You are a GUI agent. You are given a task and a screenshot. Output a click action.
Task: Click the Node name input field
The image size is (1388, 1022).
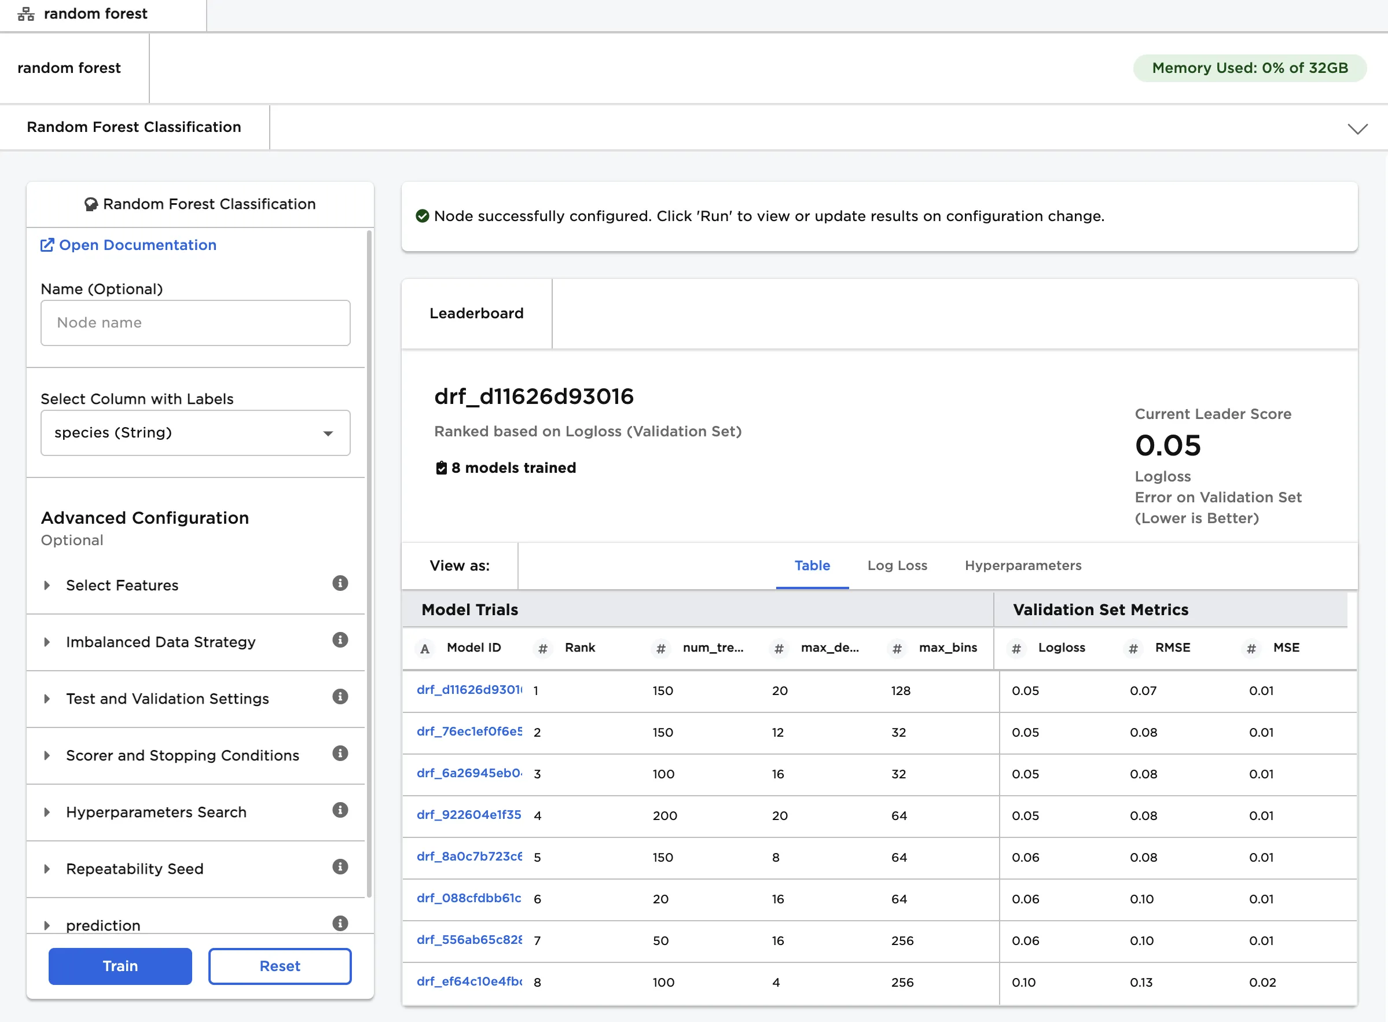[x=195, y=323]
